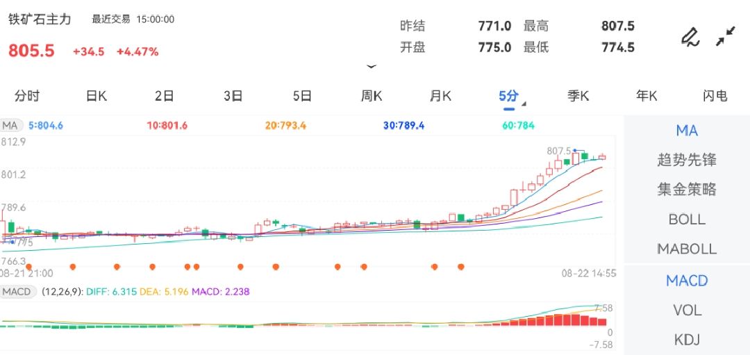Viewport: 750px width, 355px height.
Task: Choose 集金策略 indicator
Action: tap(686, 190)
